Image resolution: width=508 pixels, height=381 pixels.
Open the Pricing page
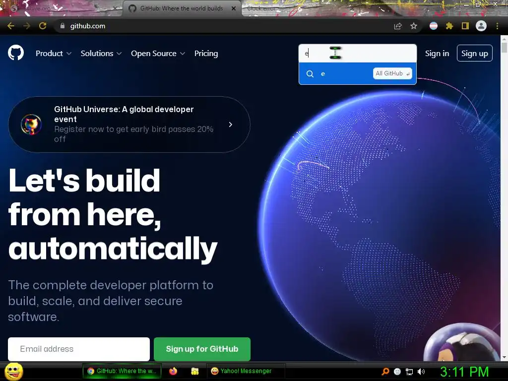click(x=206, y=54)
